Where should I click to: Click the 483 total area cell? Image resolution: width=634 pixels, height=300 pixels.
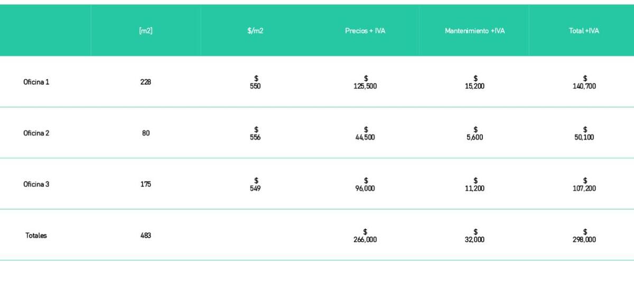(146, 236)
